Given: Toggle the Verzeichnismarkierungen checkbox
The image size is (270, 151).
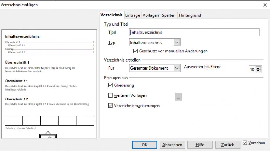Looking at the screenshot, I should click(x=110, y=106).
